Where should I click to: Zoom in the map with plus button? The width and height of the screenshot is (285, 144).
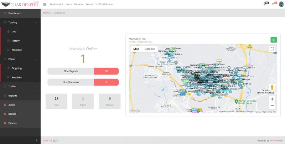pyautogui.click(x=272, y=99)
